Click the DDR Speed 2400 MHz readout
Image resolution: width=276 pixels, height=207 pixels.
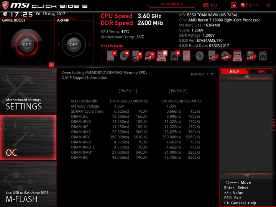tap(132, 23)
